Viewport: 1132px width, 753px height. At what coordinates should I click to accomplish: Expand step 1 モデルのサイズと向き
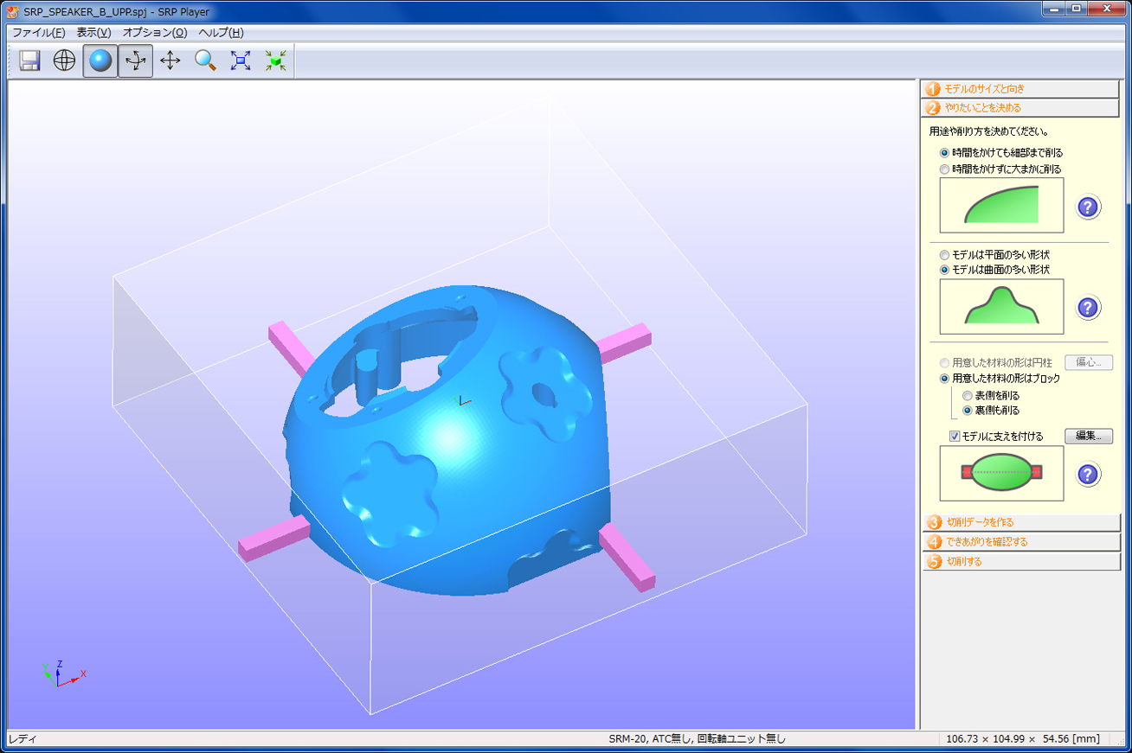(1021, 88)
